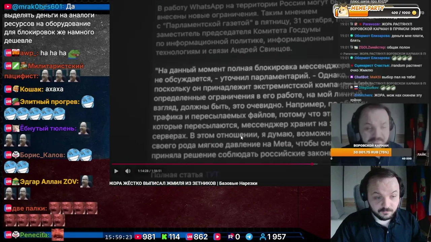Click first laughing emote after Элитный прогрев
The image size is (431, 242).
[x=88, y=102]
